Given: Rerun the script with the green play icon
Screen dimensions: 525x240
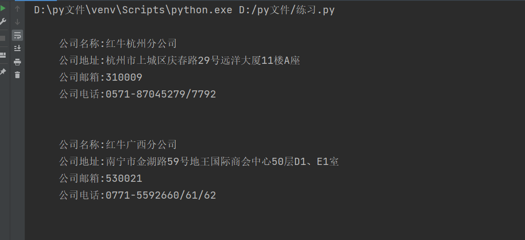Looking at the screenshot, I should click(3, 9).
